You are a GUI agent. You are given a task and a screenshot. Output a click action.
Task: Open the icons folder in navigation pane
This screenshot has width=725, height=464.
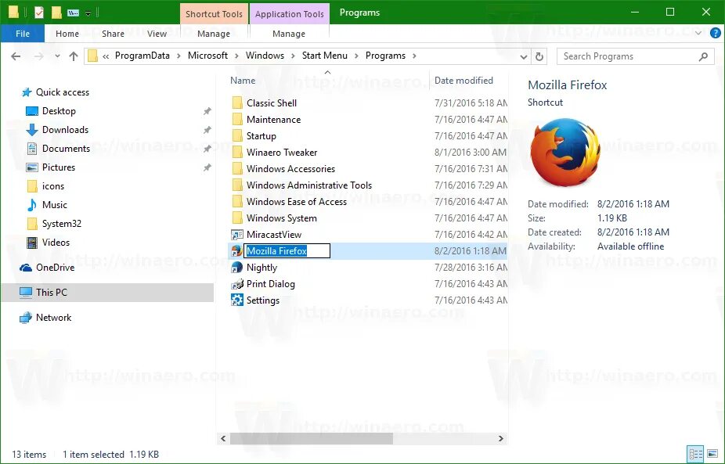[x=52, y=186]
